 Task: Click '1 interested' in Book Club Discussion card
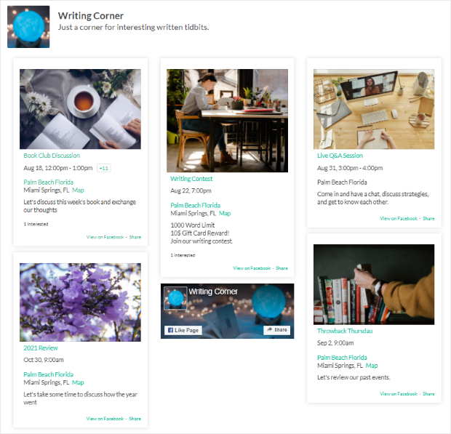[36, 224]
